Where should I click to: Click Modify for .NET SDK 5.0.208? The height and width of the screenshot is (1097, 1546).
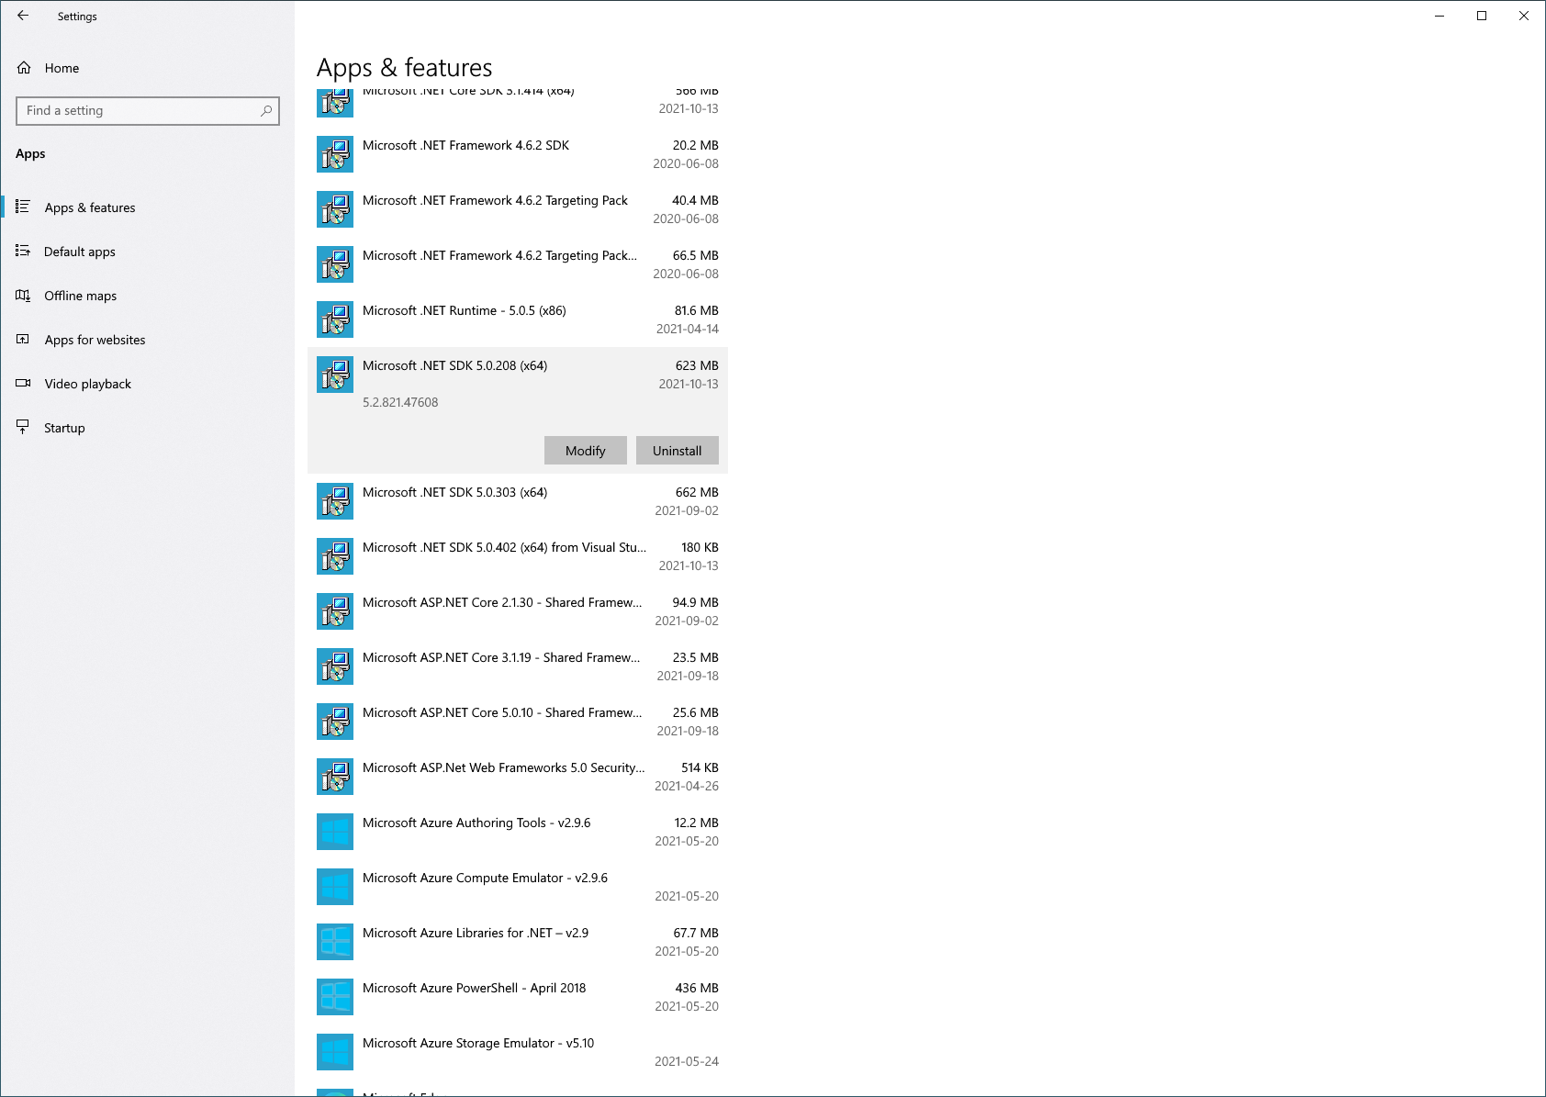[586, 451]
